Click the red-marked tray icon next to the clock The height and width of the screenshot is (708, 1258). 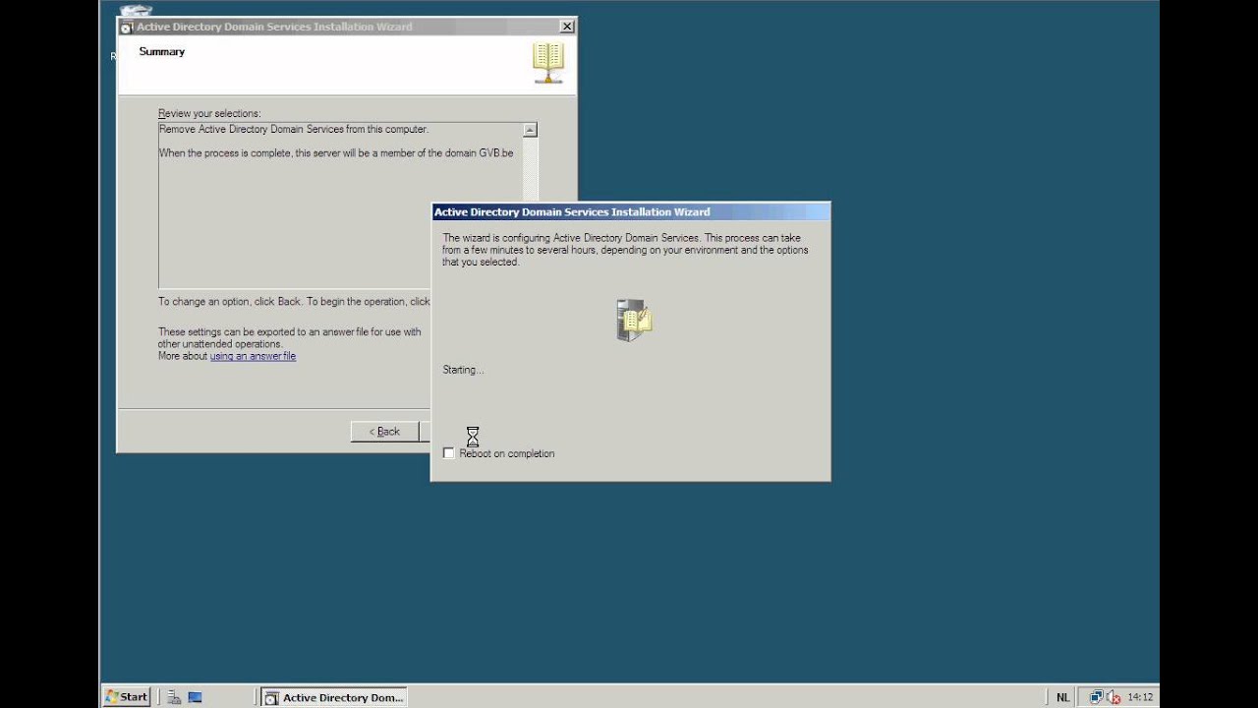click(x=1115, y=697)
